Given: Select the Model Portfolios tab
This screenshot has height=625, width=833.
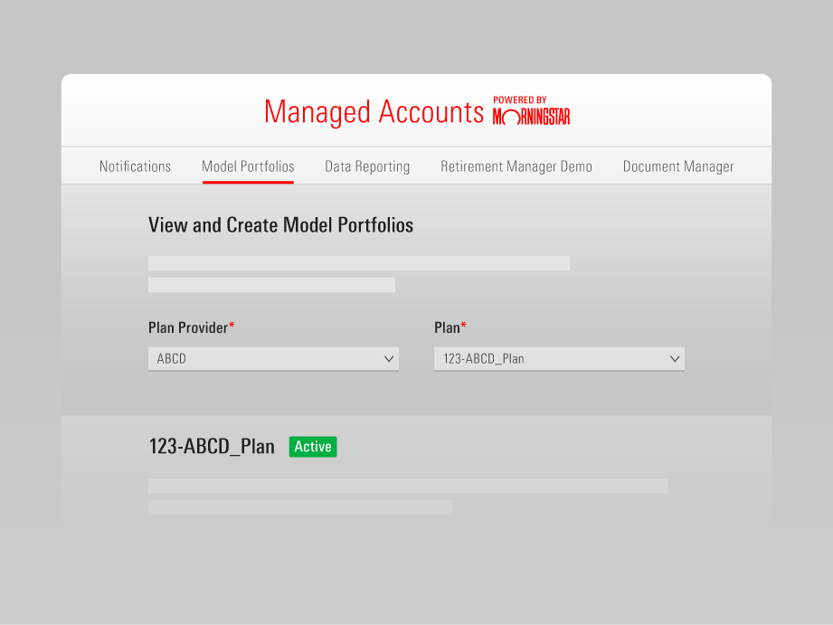Looking at the screenshot, I should point(248,166).
